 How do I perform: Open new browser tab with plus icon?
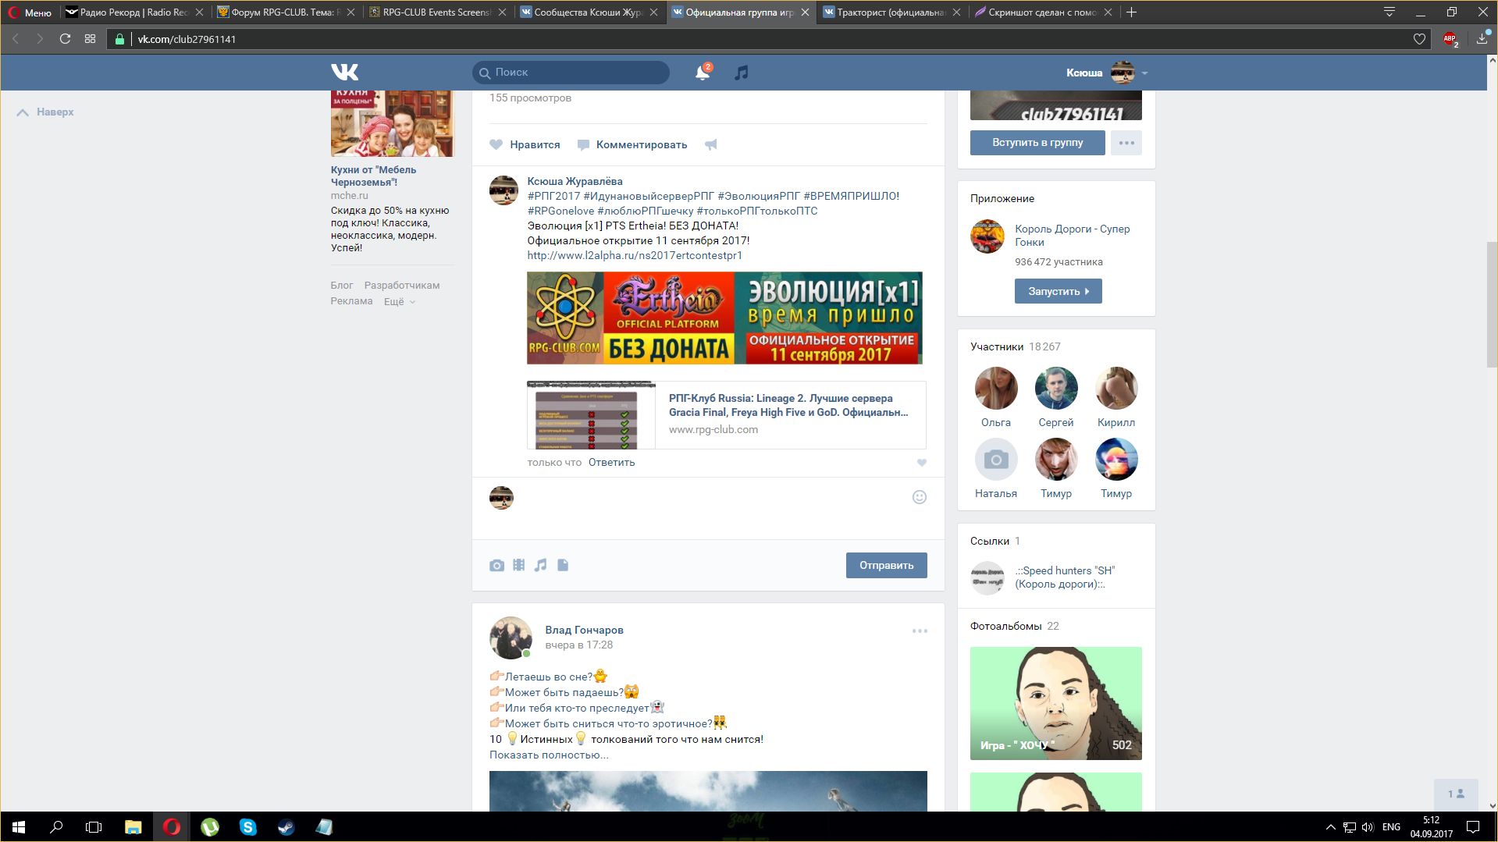click(x=1132, y=12)
